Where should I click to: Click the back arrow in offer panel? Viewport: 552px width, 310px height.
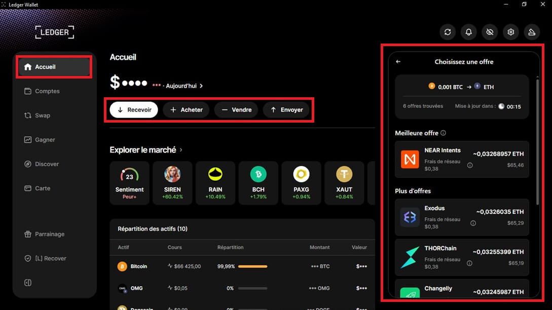pos(398,62)
